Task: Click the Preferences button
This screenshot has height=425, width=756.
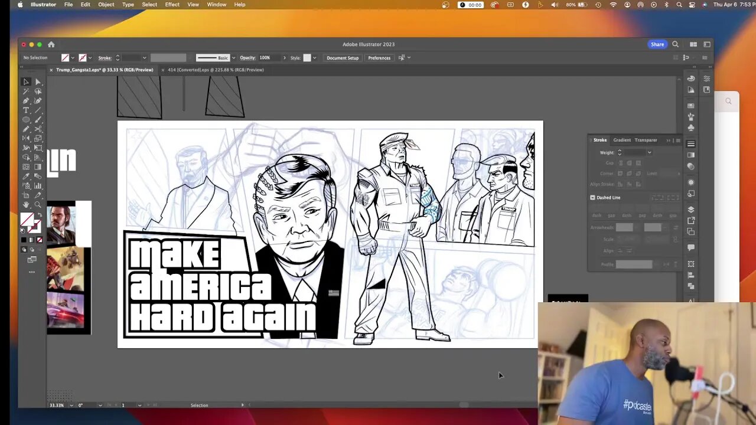Action: (x=379, y=58)
